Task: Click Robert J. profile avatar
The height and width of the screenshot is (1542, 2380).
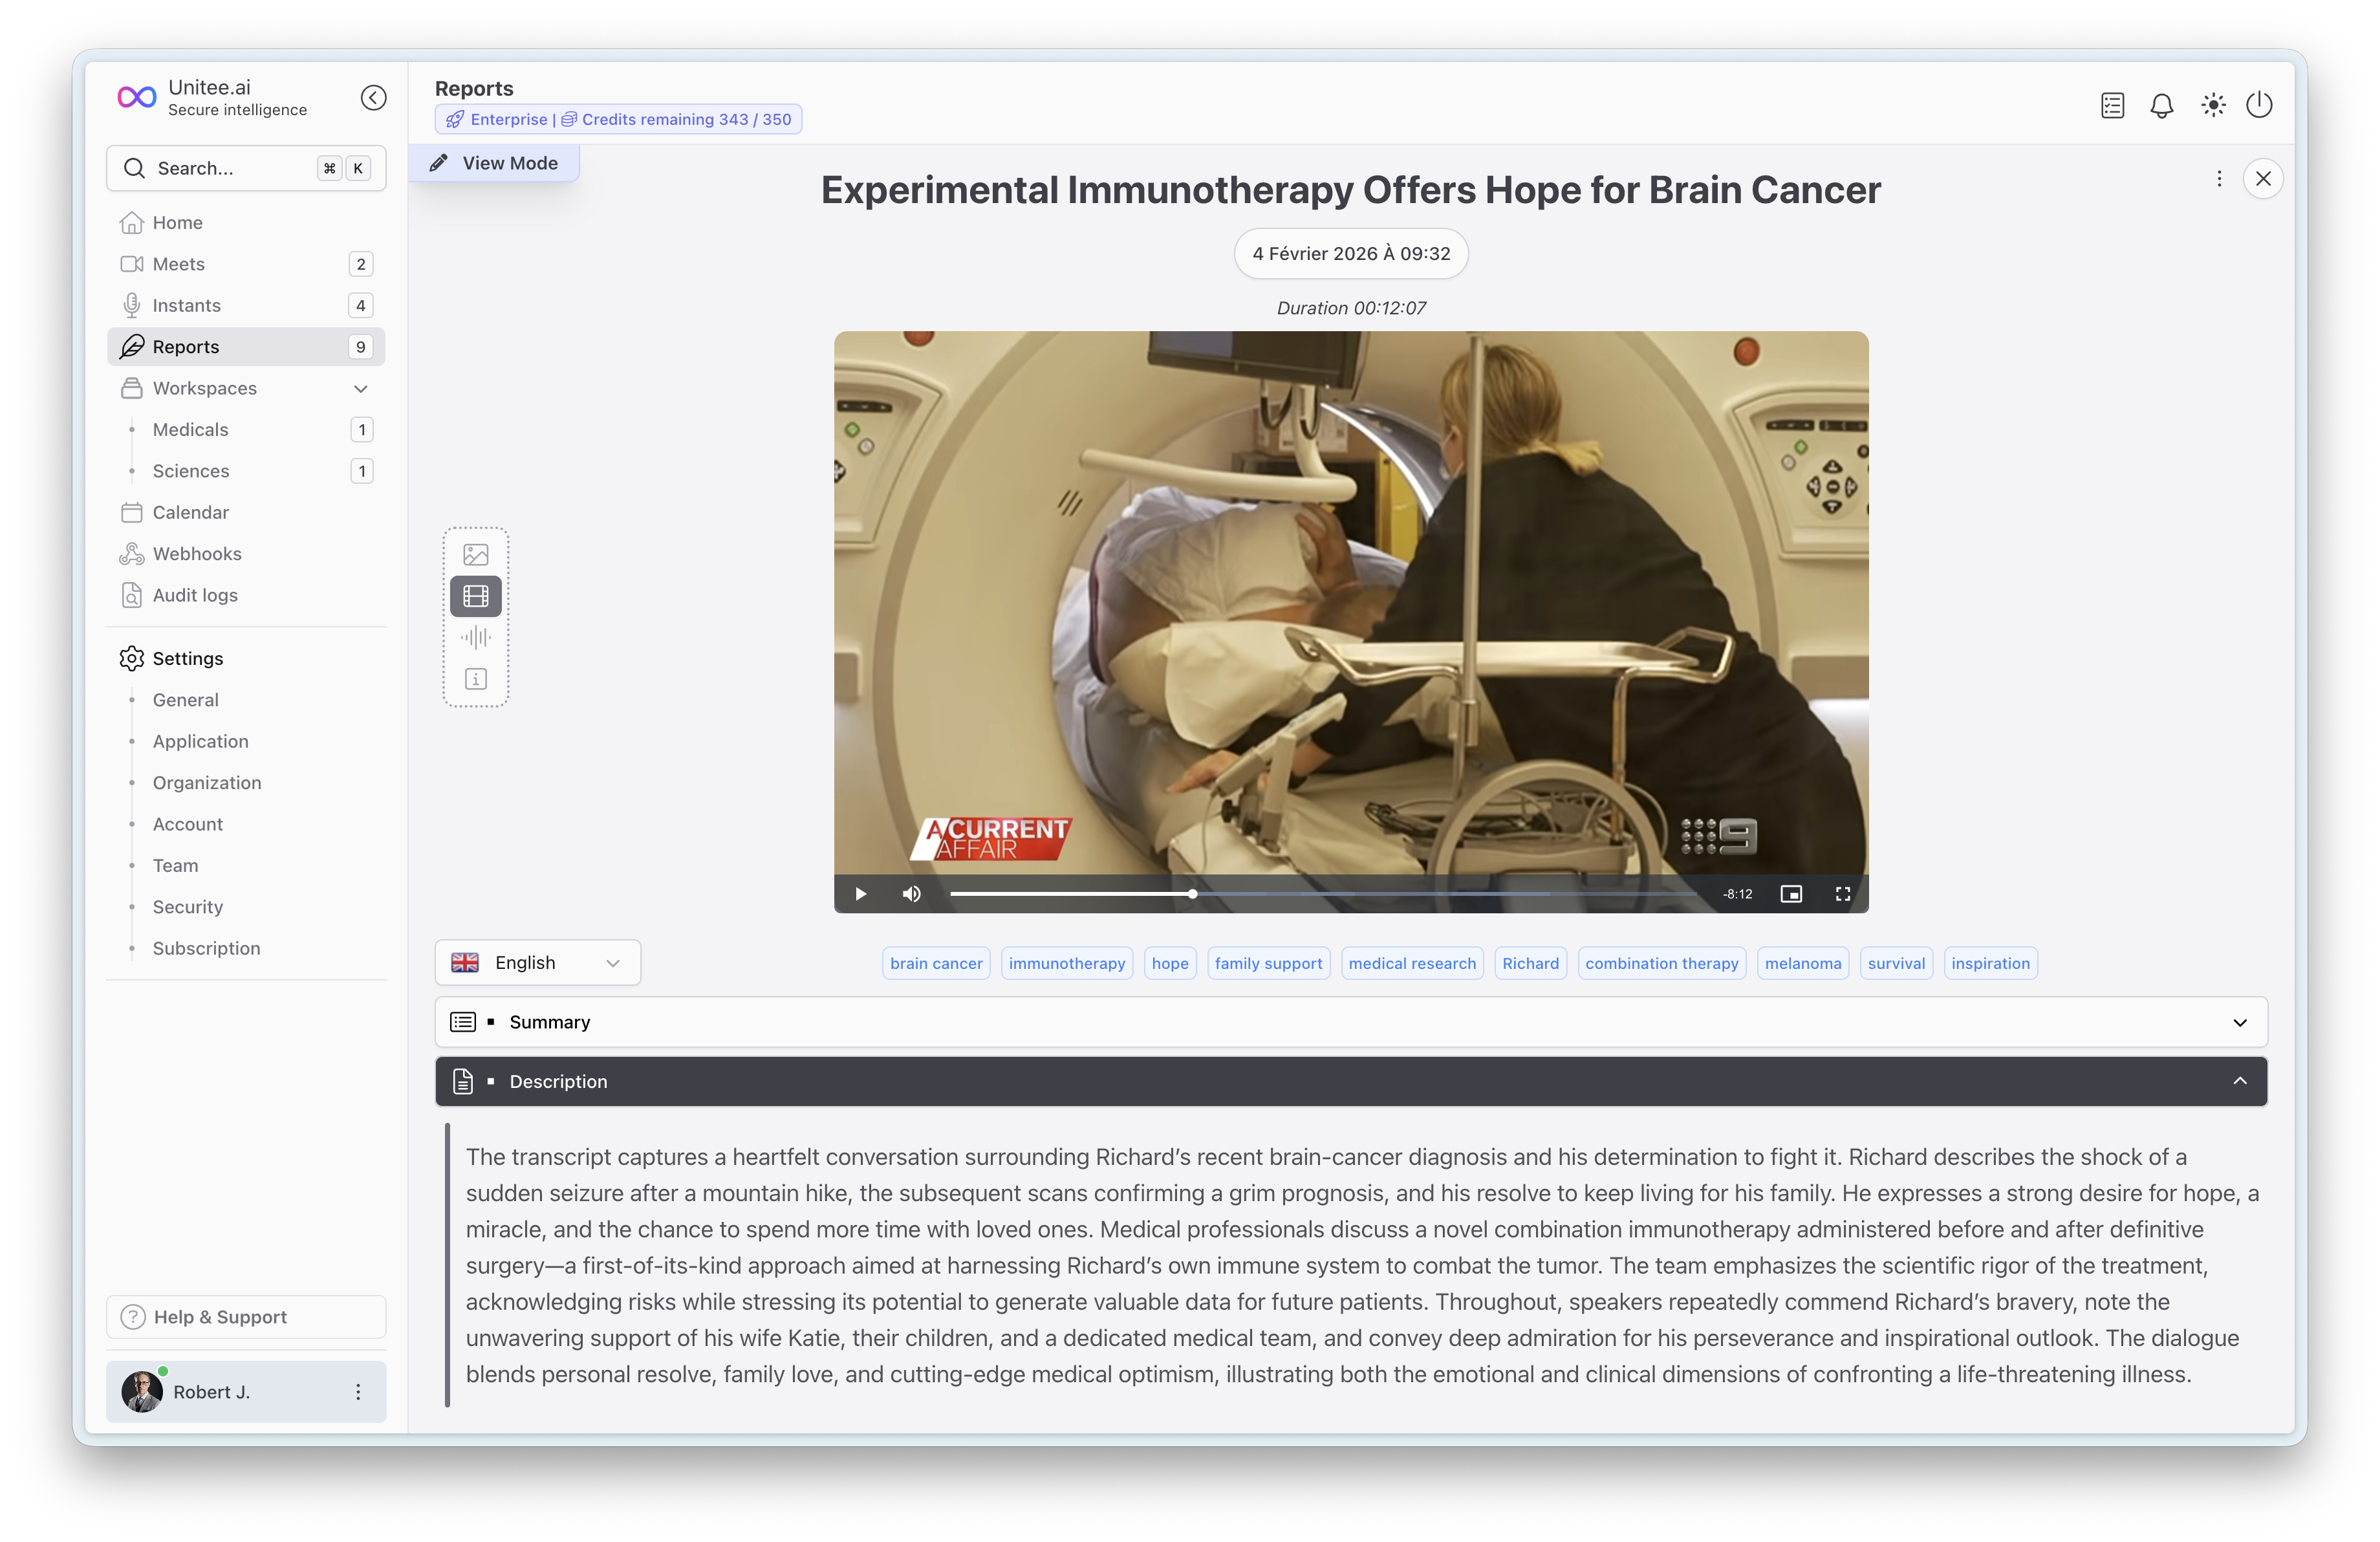Action: pos(142,1392)
